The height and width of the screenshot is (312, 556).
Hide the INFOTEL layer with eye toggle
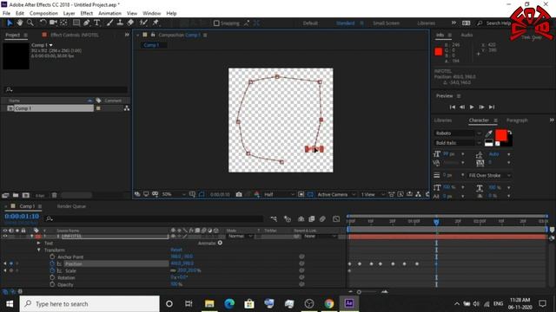point(5,236)
